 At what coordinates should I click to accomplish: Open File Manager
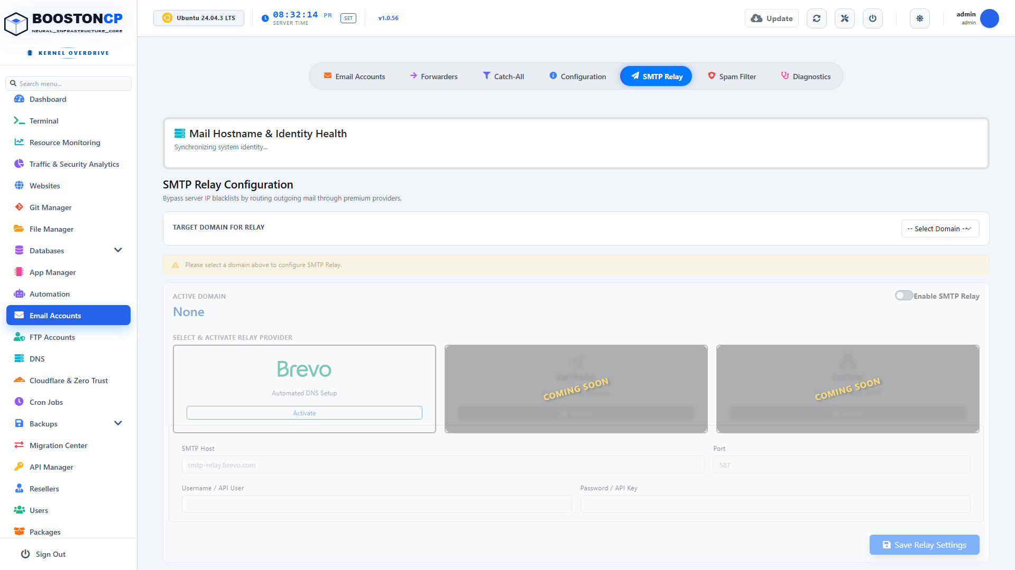point(69,229)
